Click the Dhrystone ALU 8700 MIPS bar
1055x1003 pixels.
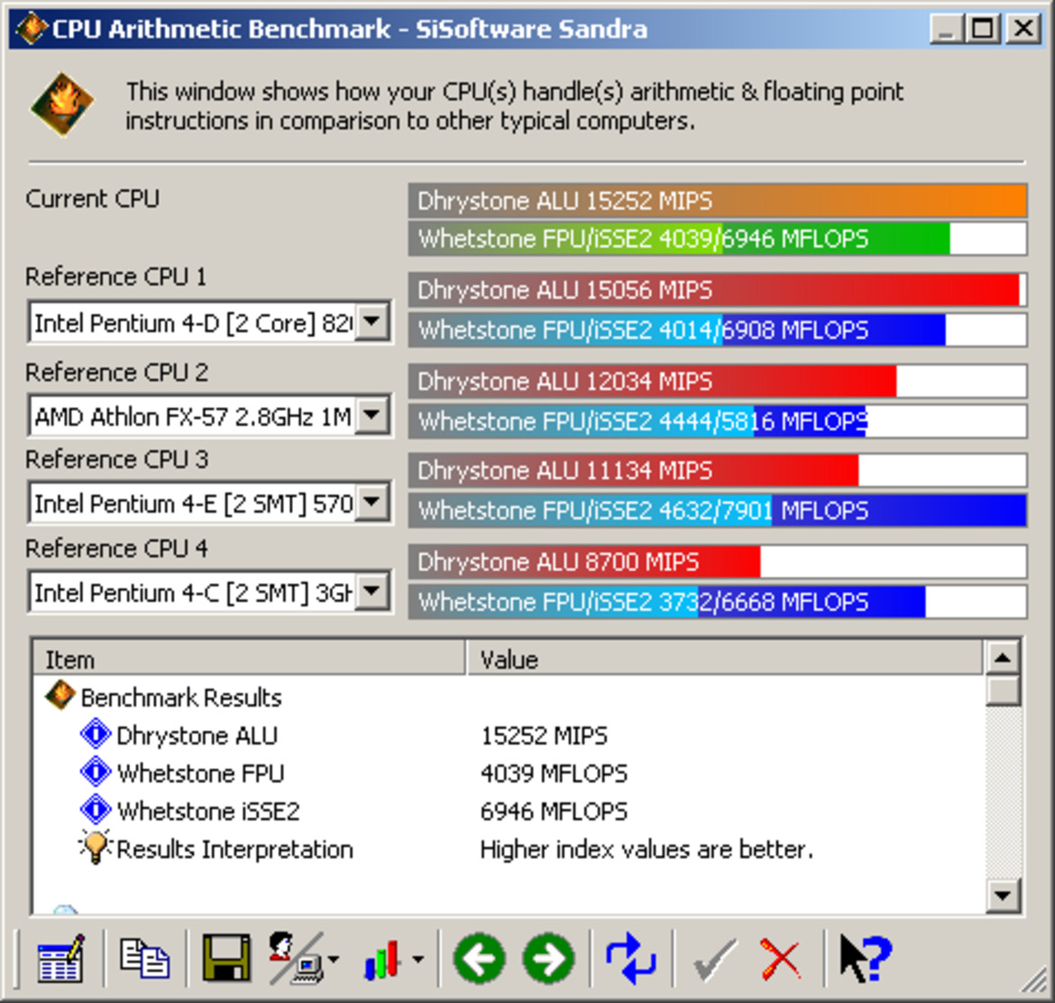717,561
